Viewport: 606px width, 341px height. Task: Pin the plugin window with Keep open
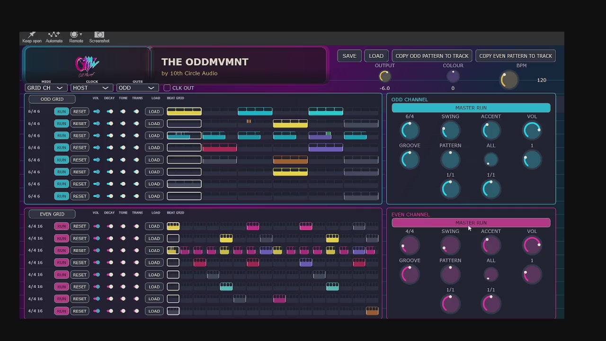(32, 37)
